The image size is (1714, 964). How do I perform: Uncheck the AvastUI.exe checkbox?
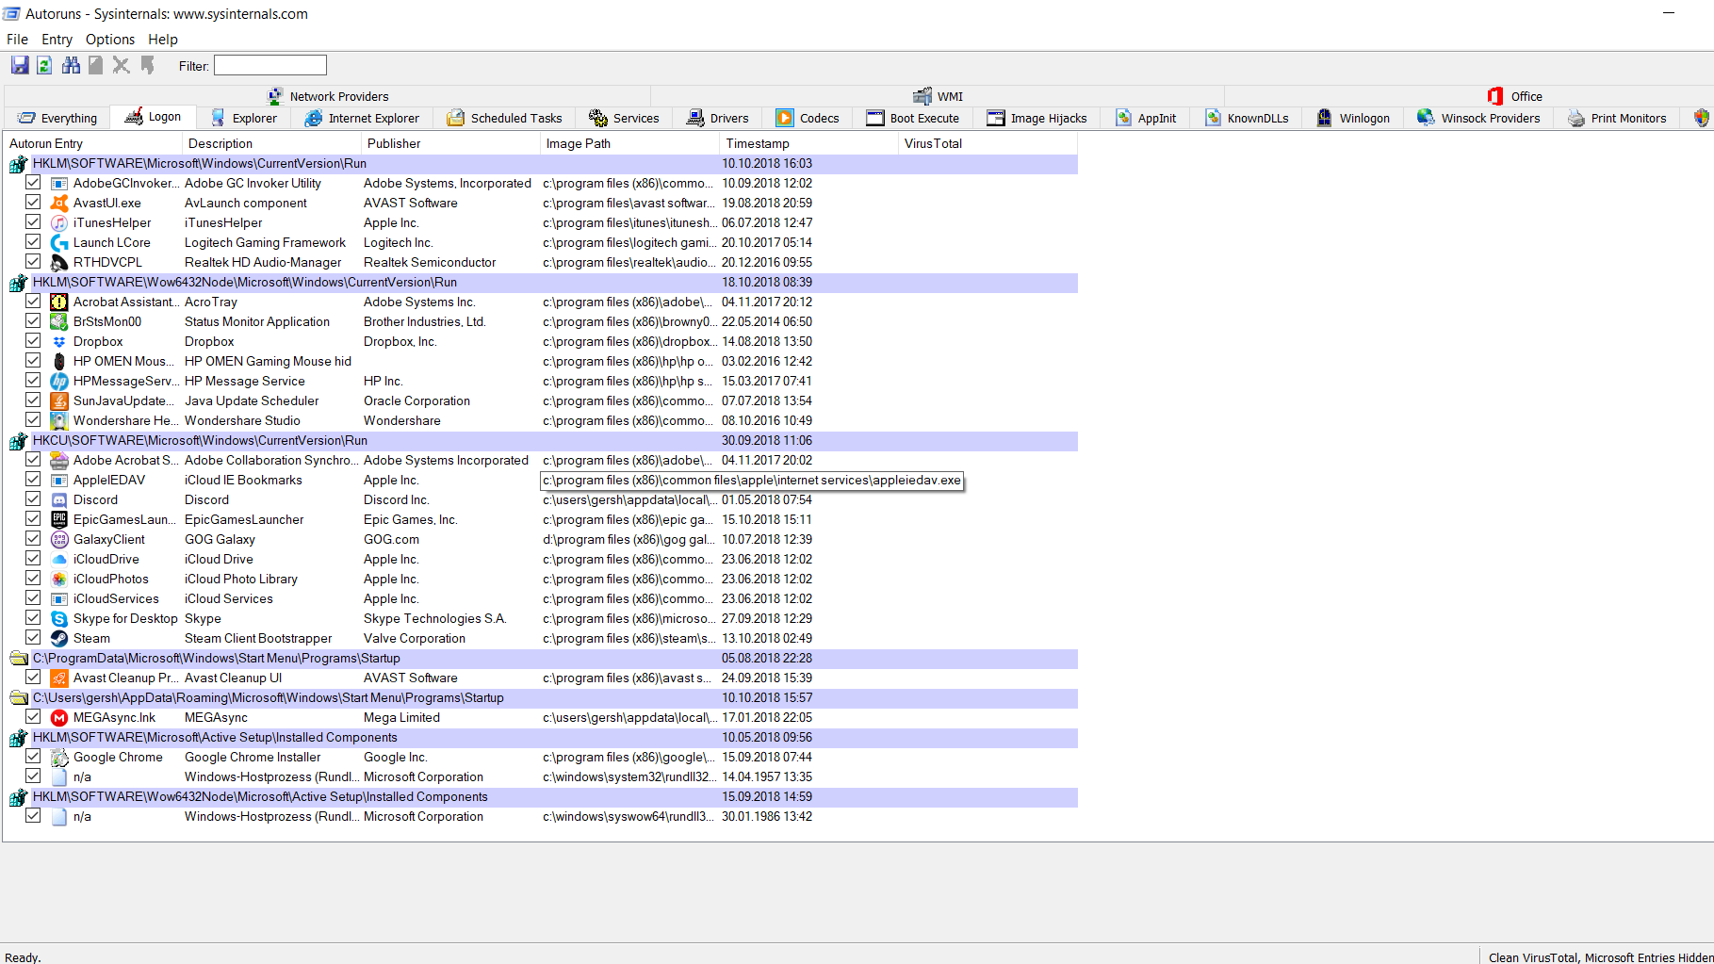(x=33, y=203)
